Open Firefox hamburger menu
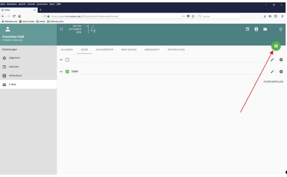This screenshot has width=287, height=177. coord(282,16)
